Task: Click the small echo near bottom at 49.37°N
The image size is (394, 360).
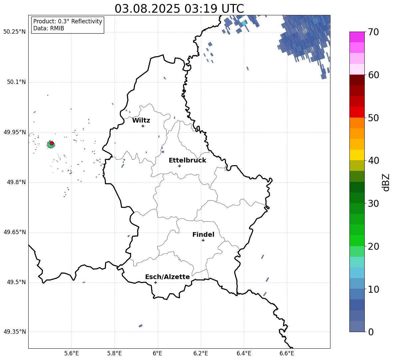Action: (x=141, y=326)
